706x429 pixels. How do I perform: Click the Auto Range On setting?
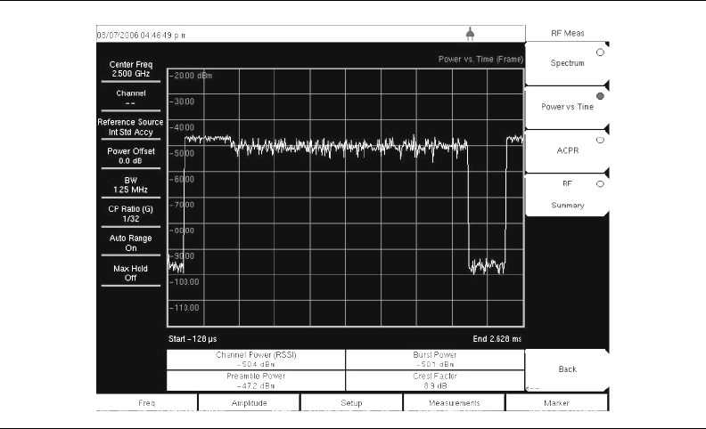pos(131,243)
